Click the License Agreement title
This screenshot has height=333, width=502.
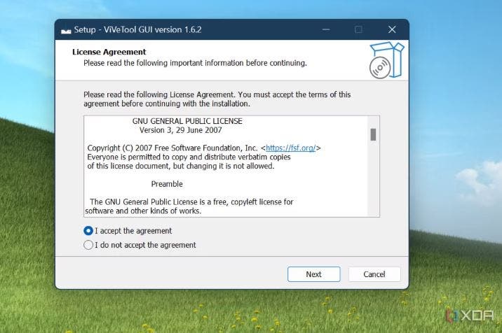tap(109, 52)
